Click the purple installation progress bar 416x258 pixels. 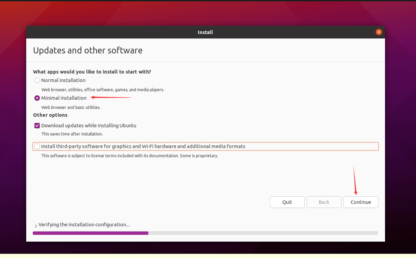(x=205, y=233)
